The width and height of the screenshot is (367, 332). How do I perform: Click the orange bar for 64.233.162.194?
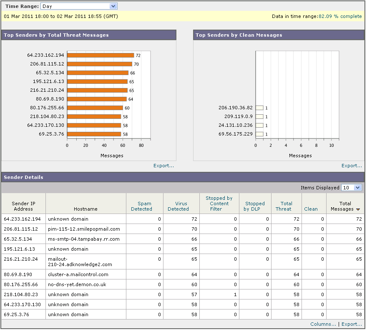click(x=101, y=55)
